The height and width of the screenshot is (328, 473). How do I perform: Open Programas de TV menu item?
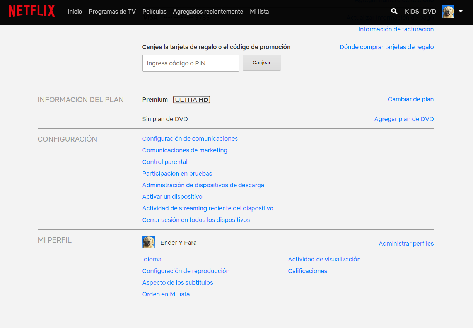(x=112, y=12)
